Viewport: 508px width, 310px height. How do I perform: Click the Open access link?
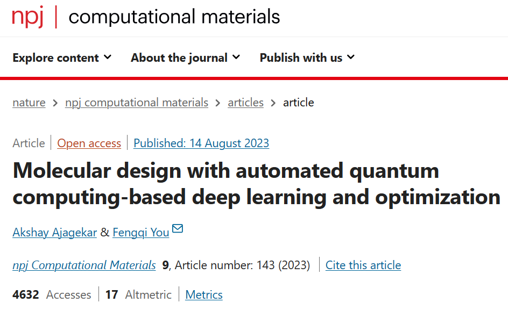click(89, 143)
